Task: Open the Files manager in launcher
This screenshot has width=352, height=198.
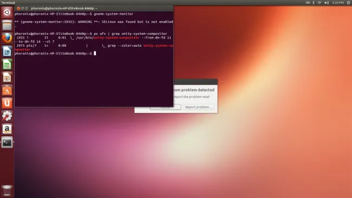Action: click(x=7, y=25)
